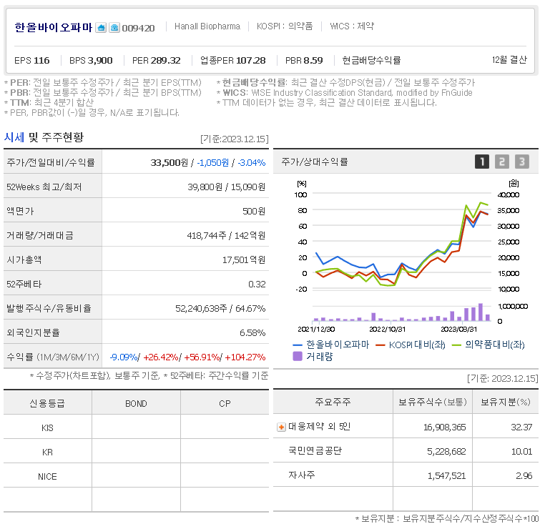This screenshot has width=545, height=529.
Task: Click the 시세 heading link
Action: [14, 137]
